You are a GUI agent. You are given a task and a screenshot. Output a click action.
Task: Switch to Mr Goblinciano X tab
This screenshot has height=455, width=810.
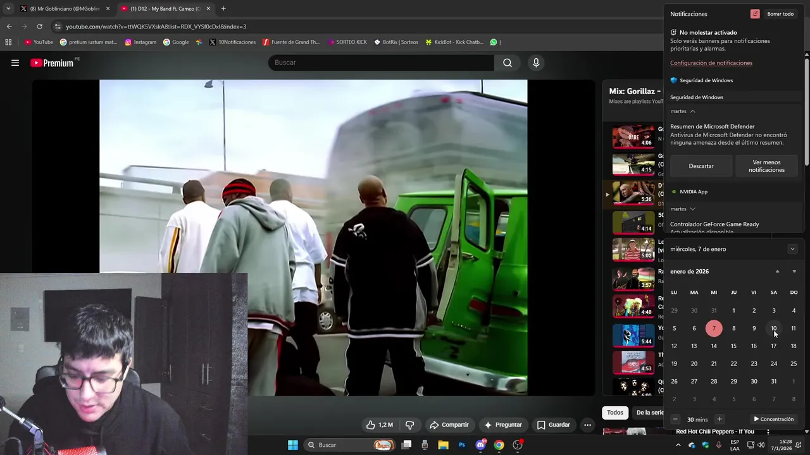[65, 9]
